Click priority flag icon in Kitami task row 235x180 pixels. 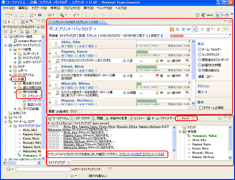(157, 76)
